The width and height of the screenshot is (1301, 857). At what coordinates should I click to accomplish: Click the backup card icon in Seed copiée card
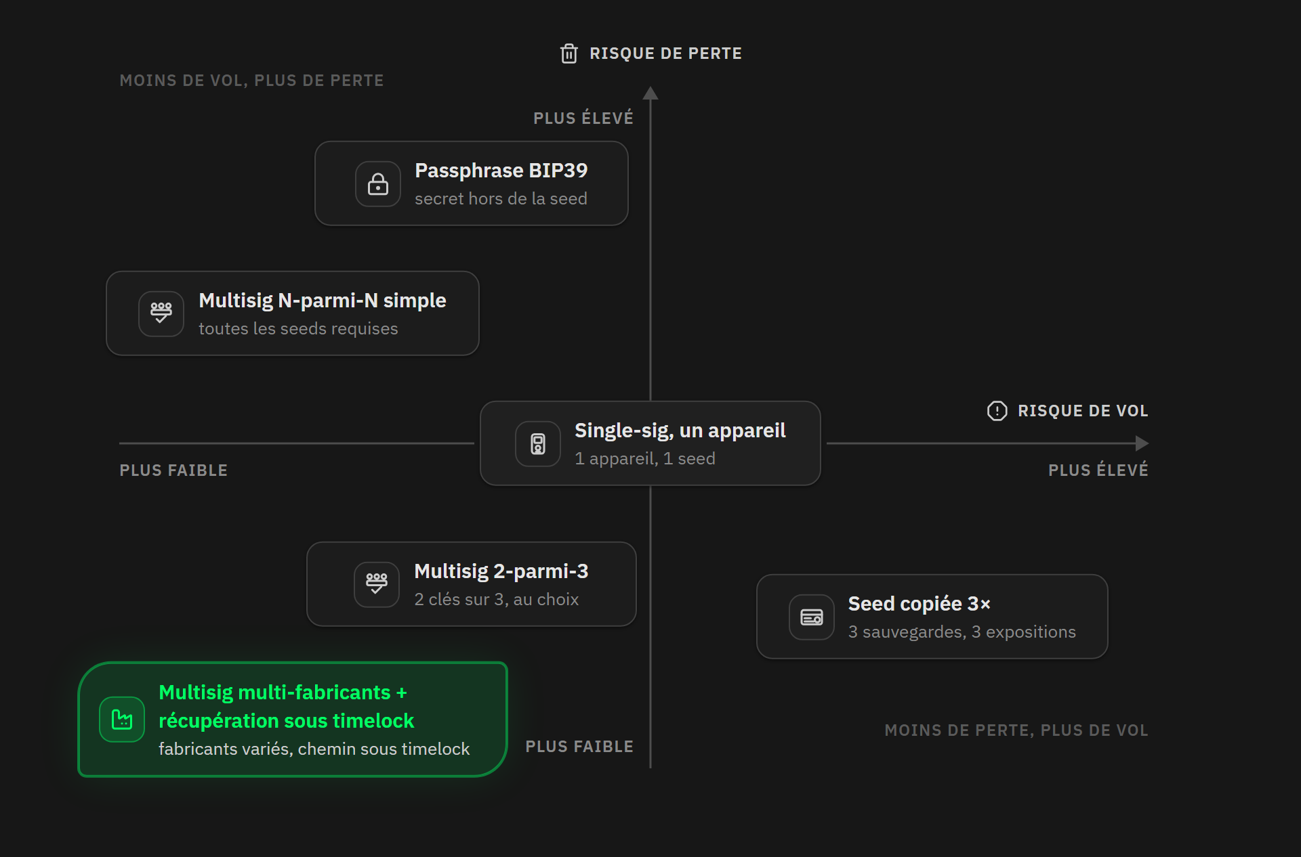coord(812,617)
